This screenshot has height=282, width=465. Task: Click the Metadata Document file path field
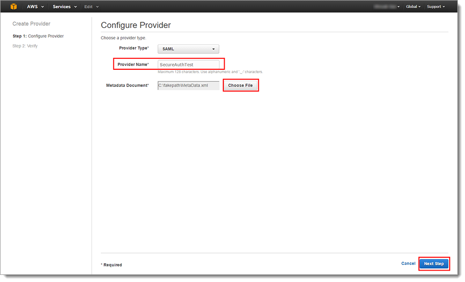tap(188, 85)
